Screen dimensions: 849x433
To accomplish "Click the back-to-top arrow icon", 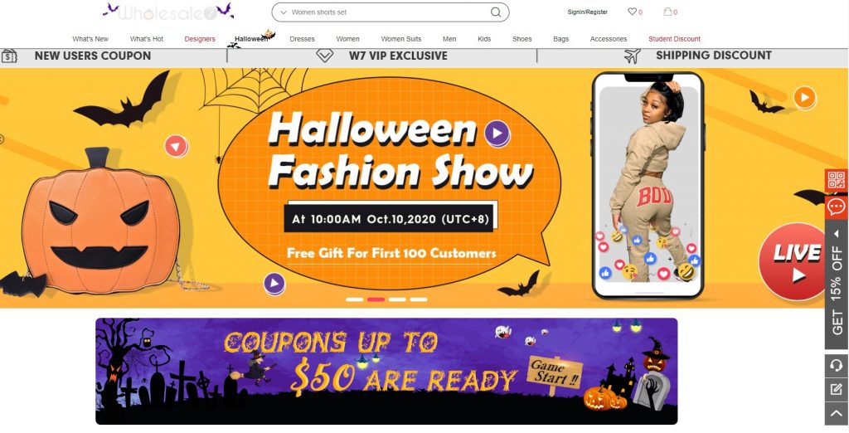I will pyautogui.click(x=837, y=413).
